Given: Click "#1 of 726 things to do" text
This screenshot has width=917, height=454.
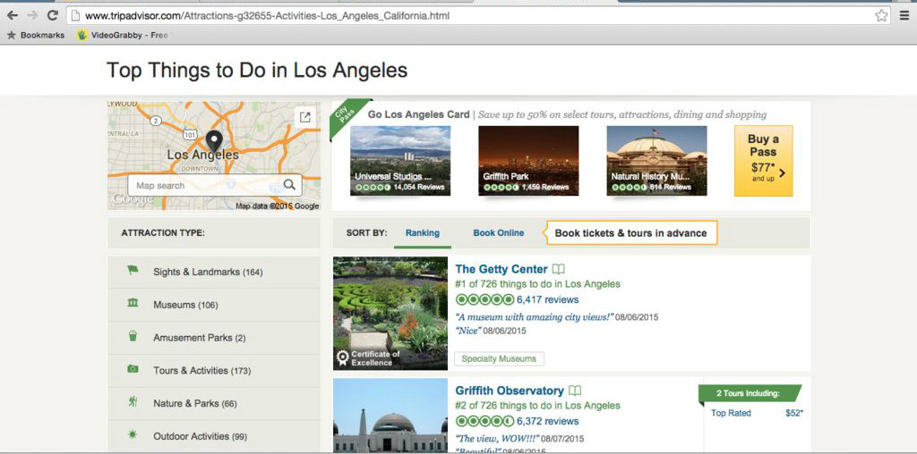Looking at the screenshot, I should [x=537, y=284].
